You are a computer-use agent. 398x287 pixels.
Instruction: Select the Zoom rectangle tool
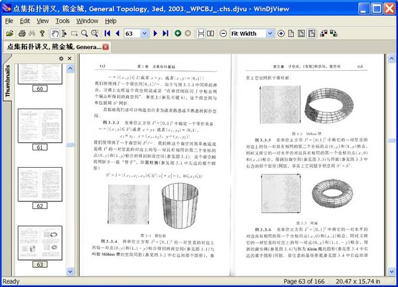(95, 33)
